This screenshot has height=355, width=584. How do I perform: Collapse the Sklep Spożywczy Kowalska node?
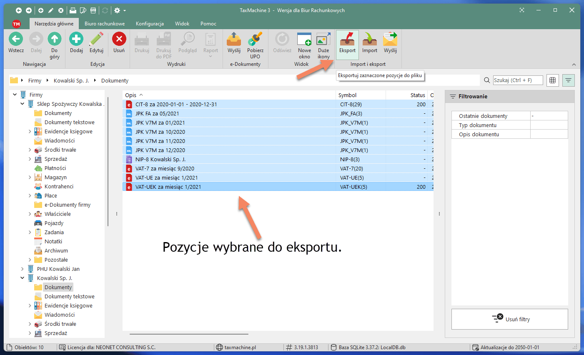pos(23,104)
